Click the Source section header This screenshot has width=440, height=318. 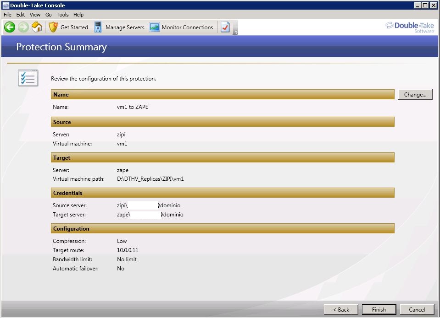pyautogui.click(x=223, y=122)
